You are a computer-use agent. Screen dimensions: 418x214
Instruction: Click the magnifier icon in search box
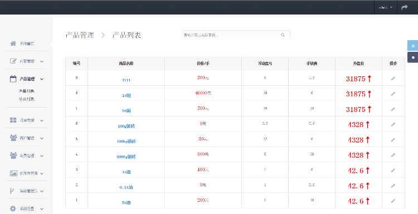(283, 35)
